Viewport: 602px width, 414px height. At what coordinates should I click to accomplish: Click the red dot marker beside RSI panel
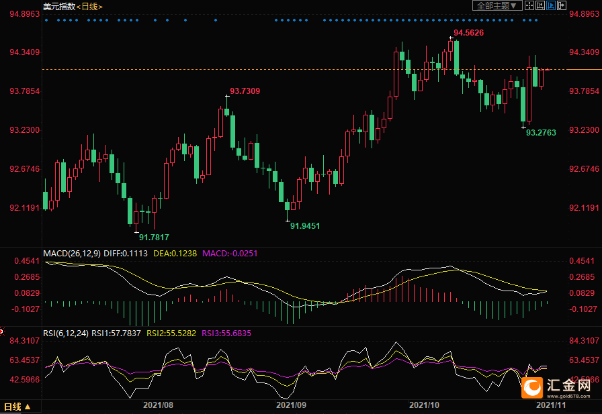pyautogui.click(x=1, y=331)
